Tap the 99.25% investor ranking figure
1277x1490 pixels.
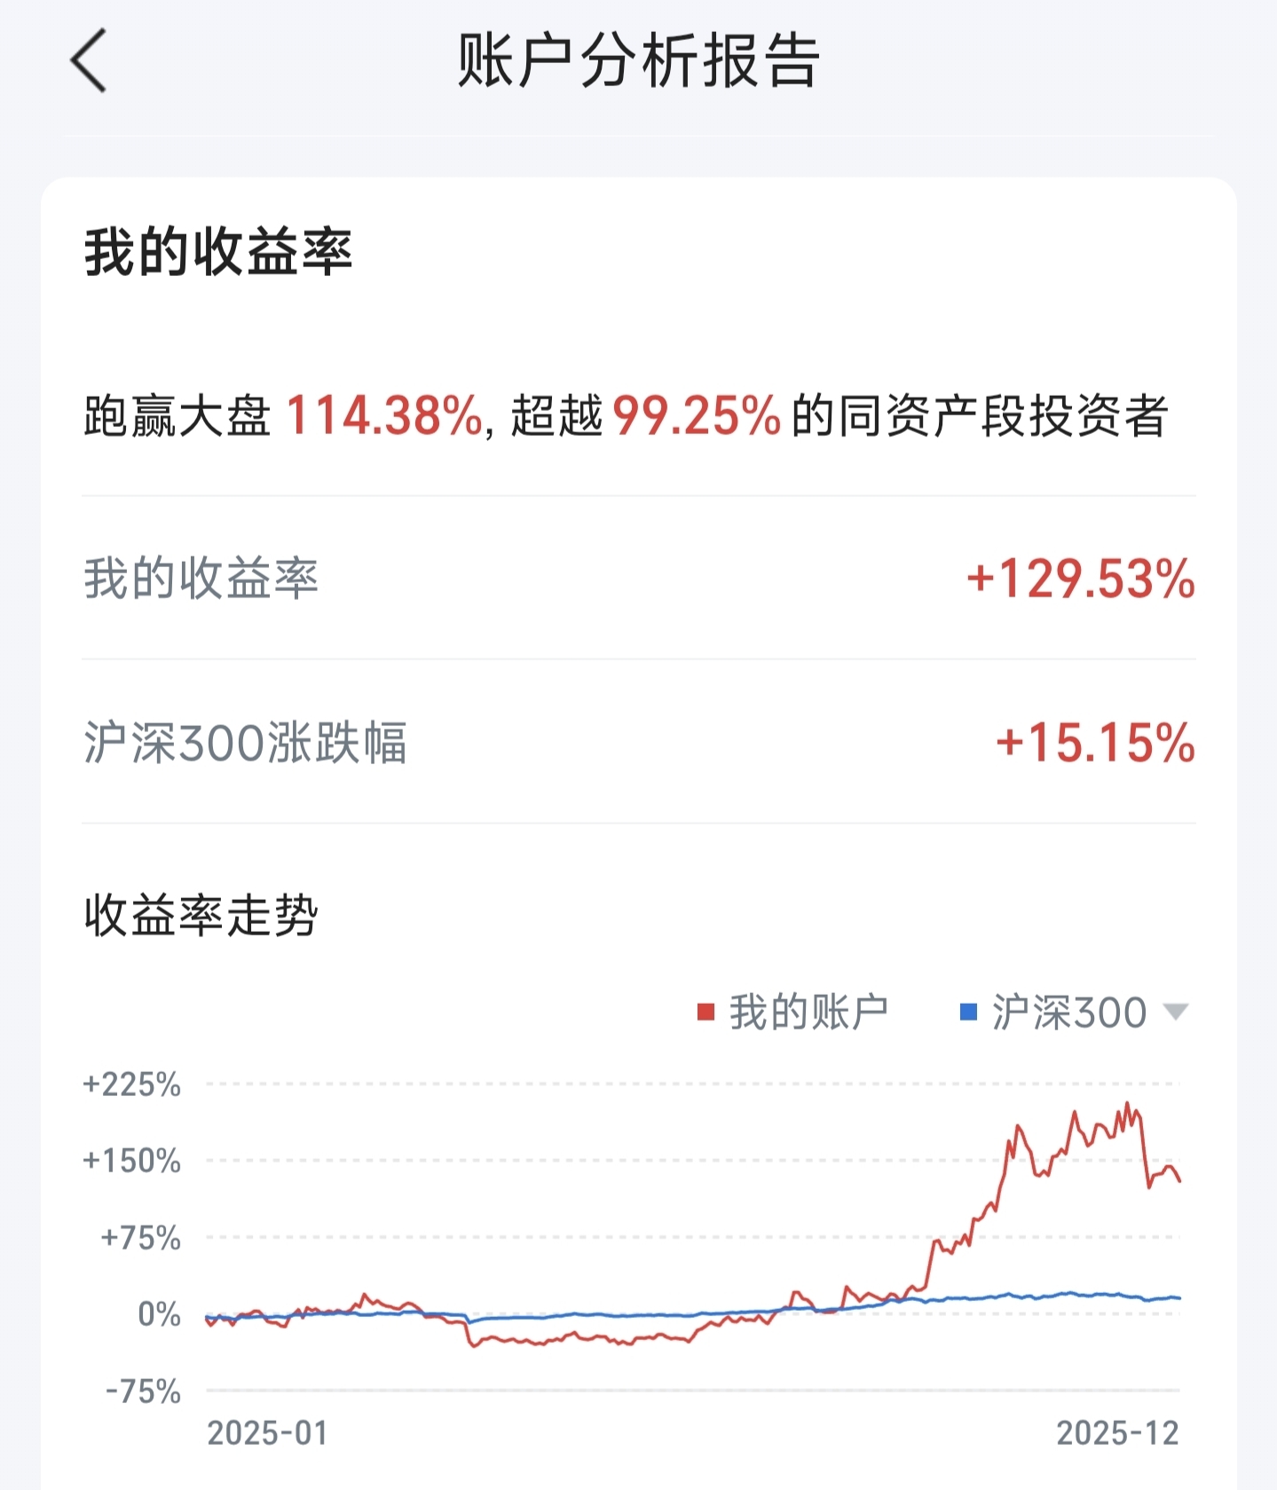[697, 415]
